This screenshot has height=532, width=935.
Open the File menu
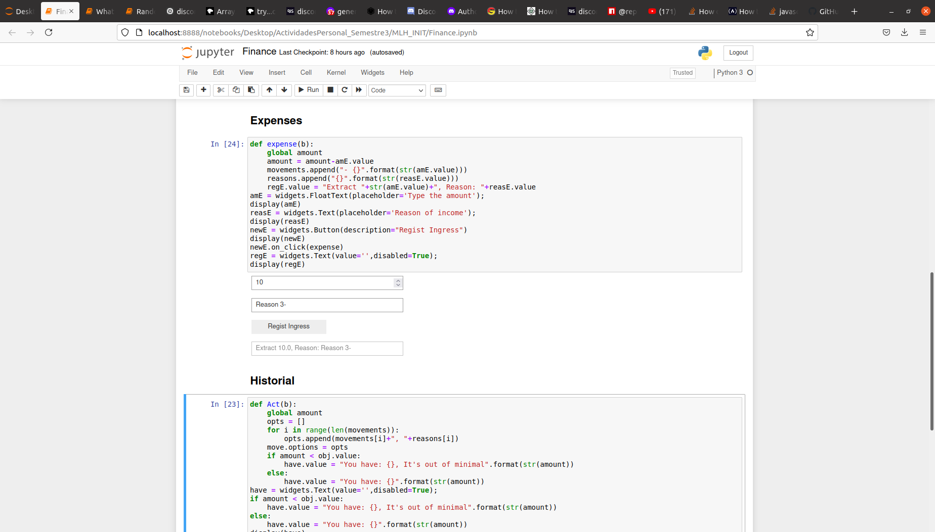(192, 73)
